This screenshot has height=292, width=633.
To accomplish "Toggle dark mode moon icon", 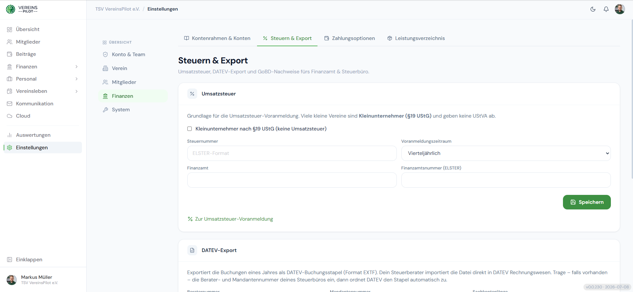I will 593,9.
